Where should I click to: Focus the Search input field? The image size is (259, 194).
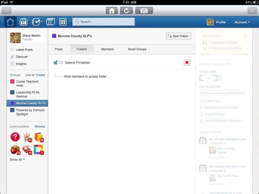(104, 22)
